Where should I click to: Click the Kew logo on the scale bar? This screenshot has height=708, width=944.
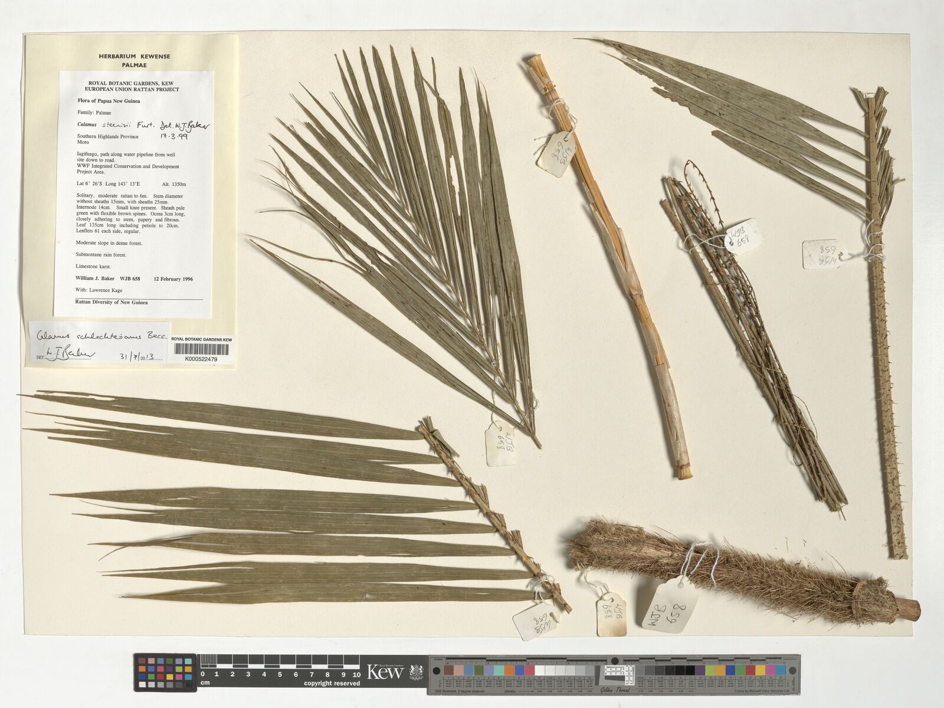click(385, 672)
